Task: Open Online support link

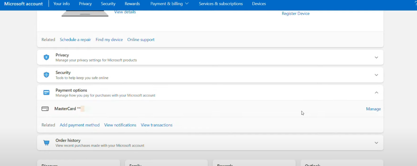Action: click(x=141, y=39)
